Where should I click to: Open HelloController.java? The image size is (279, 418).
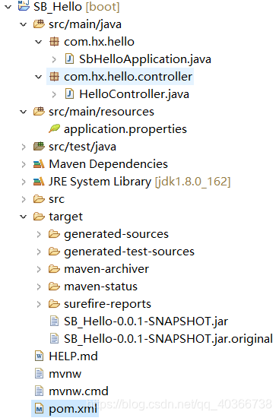pos(134,94)
